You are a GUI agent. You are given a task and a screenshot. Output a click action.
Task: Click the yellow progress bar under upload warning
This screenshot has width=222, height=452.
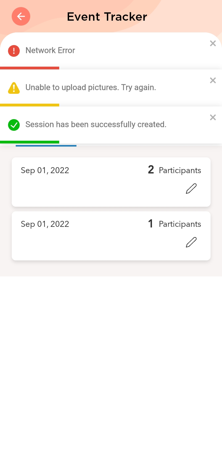[x=30, y=105]
